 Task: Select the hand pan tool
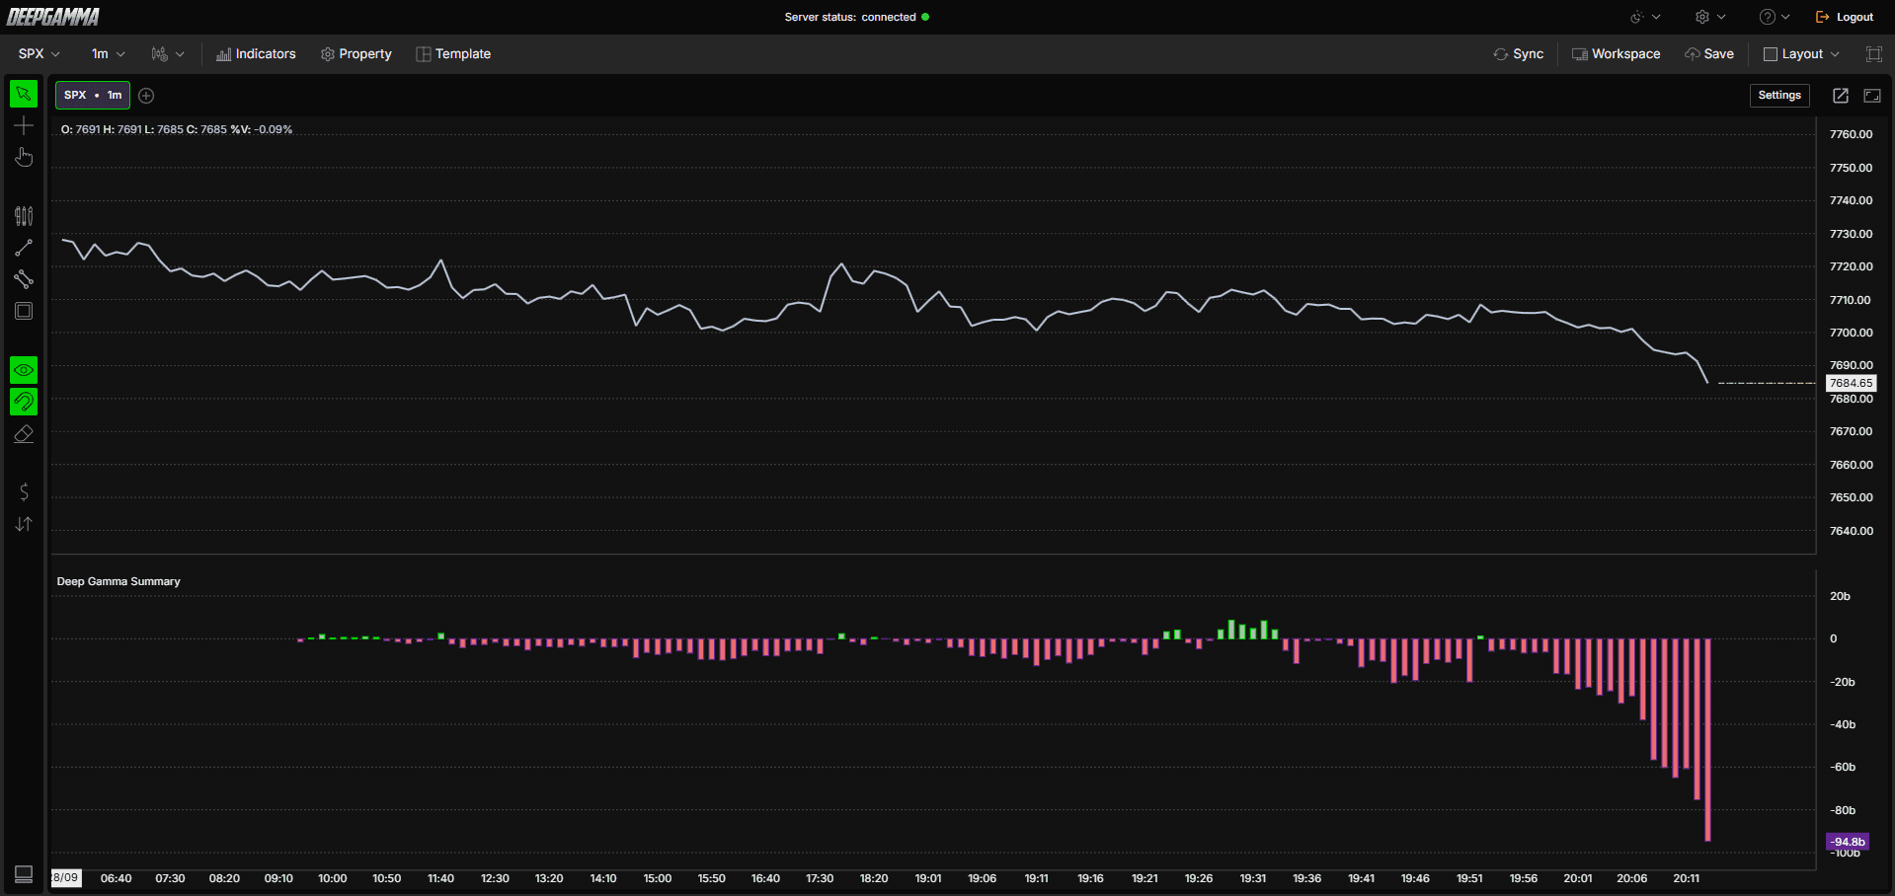coord(24,157)
